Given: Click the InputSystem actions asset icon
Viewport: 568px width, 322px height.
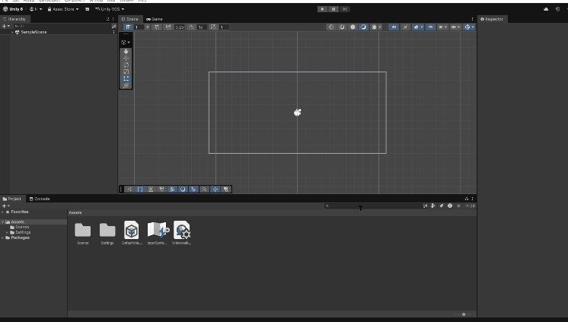Looking at the screenshot, I should click(158, 230).
